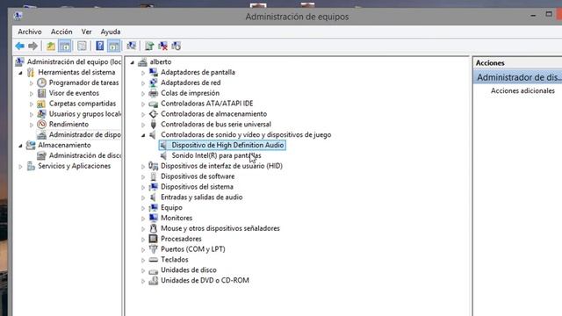
Task: Expand Dispositivos de interfaz de usuario (HID)
Action: pyautogui.click(x=143, y=166)
